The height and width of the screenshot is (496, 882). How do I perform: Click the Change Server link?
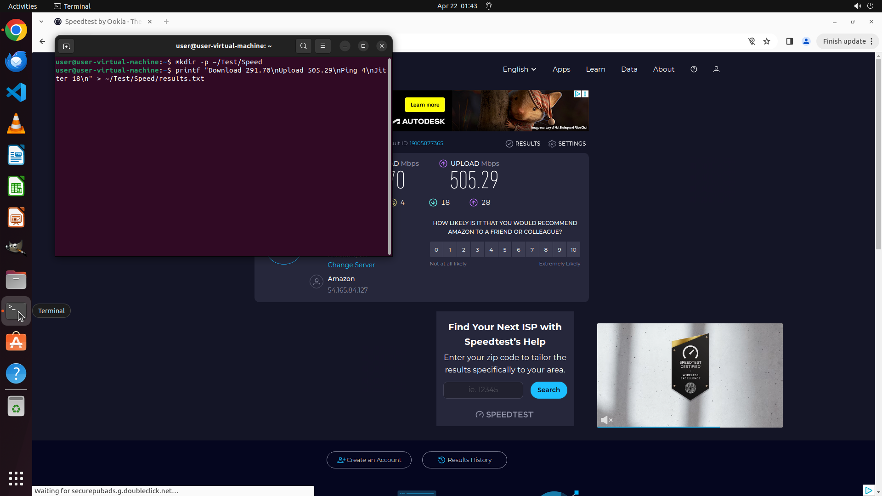coord(351,265)
